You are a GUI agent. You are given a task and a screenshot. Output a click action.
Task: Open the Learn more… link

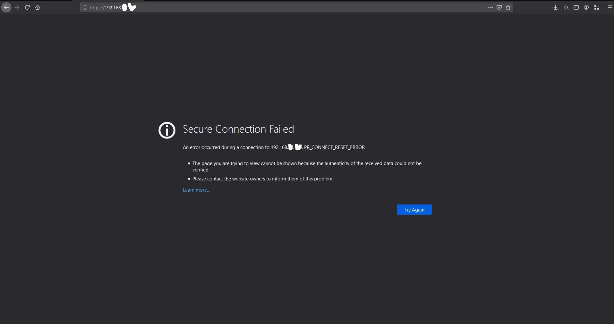196,190
